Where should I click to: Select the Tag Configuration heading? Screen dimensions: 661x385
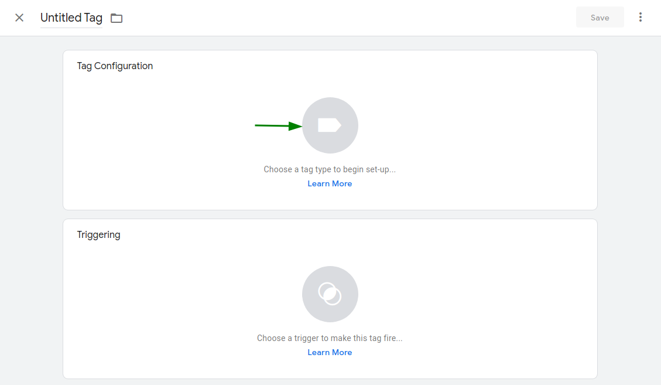(115, 66)
